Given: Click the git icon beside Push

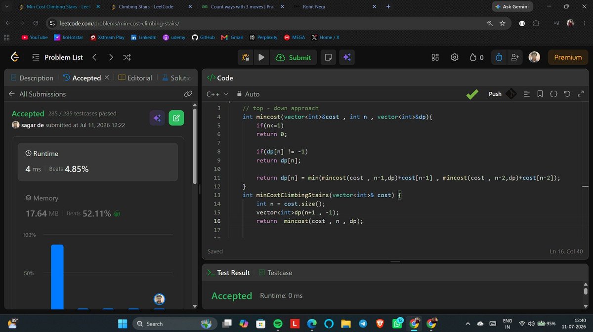Looking at the screenshot, I should (x=510, y=94).
